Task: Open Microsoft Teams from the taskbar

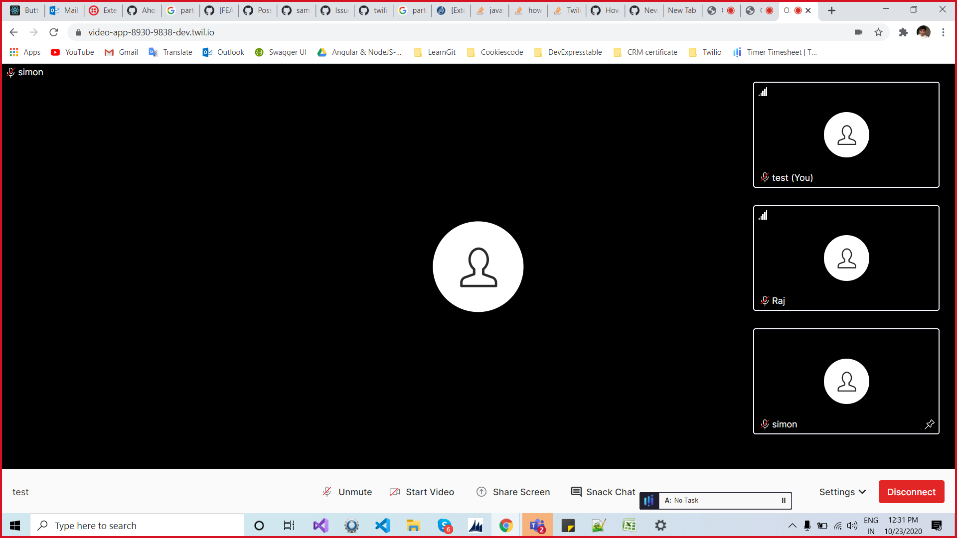Action: tap(537, 525)
